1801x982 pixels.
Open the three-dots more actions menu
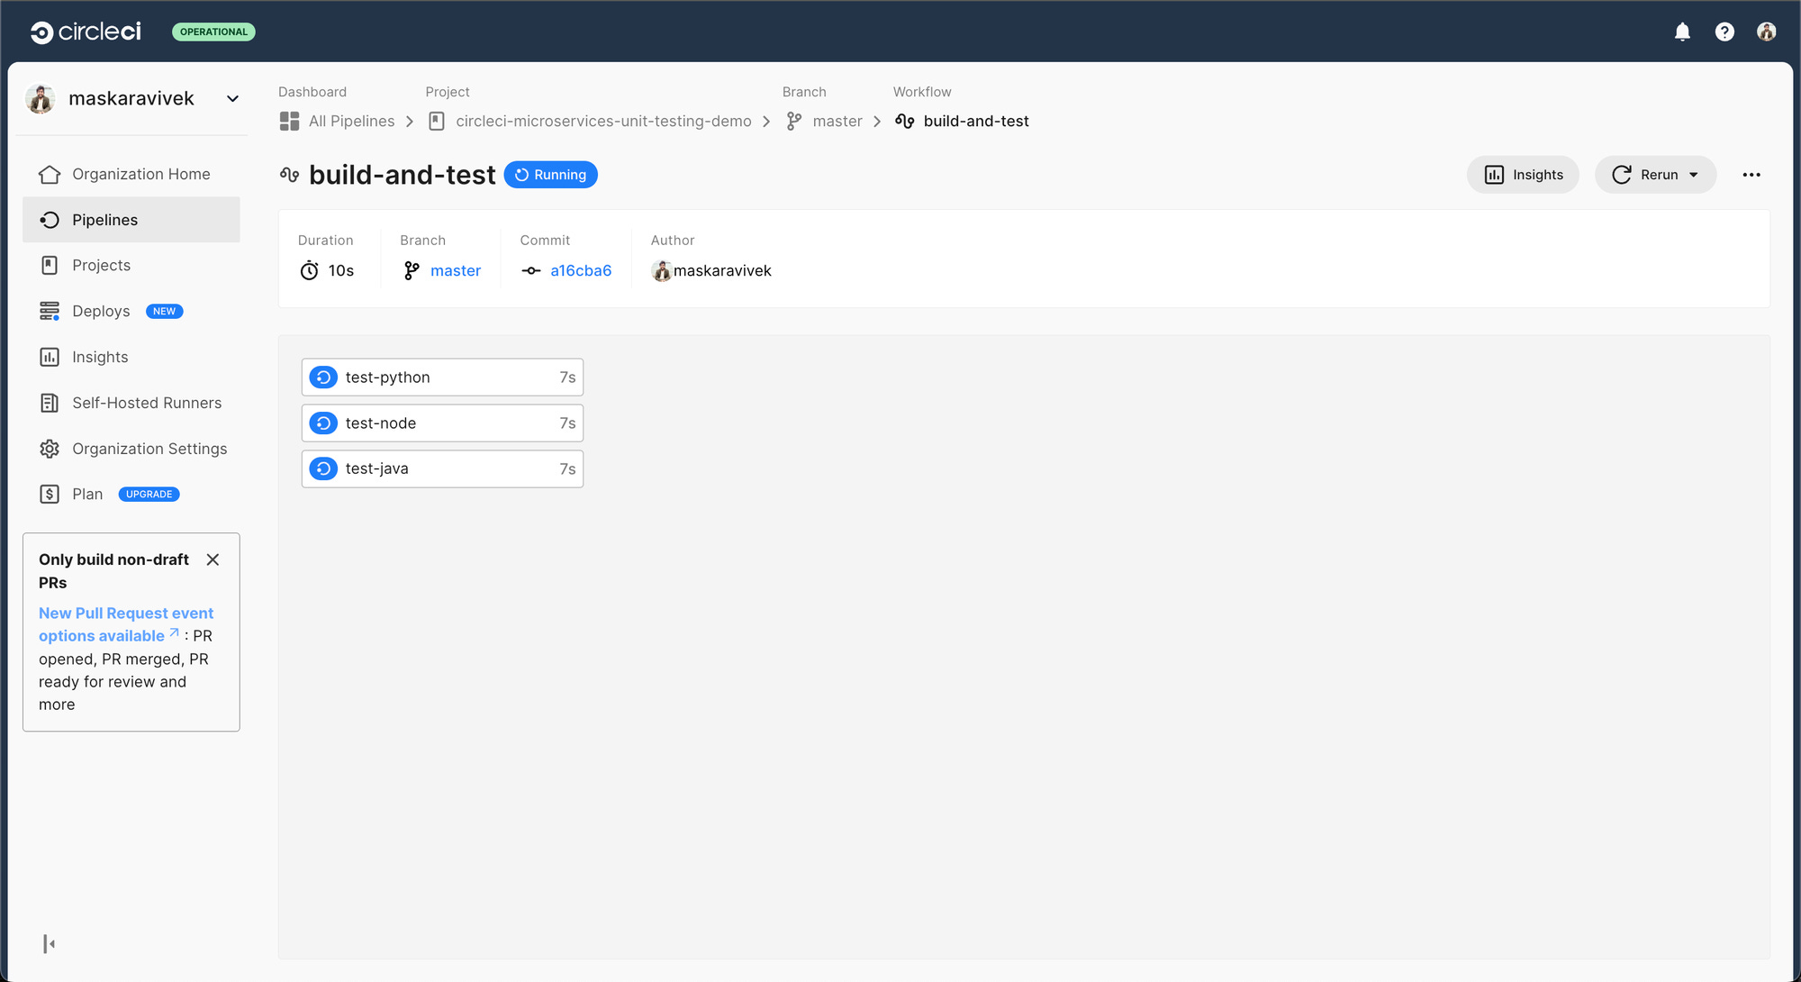click(1751, 175)
